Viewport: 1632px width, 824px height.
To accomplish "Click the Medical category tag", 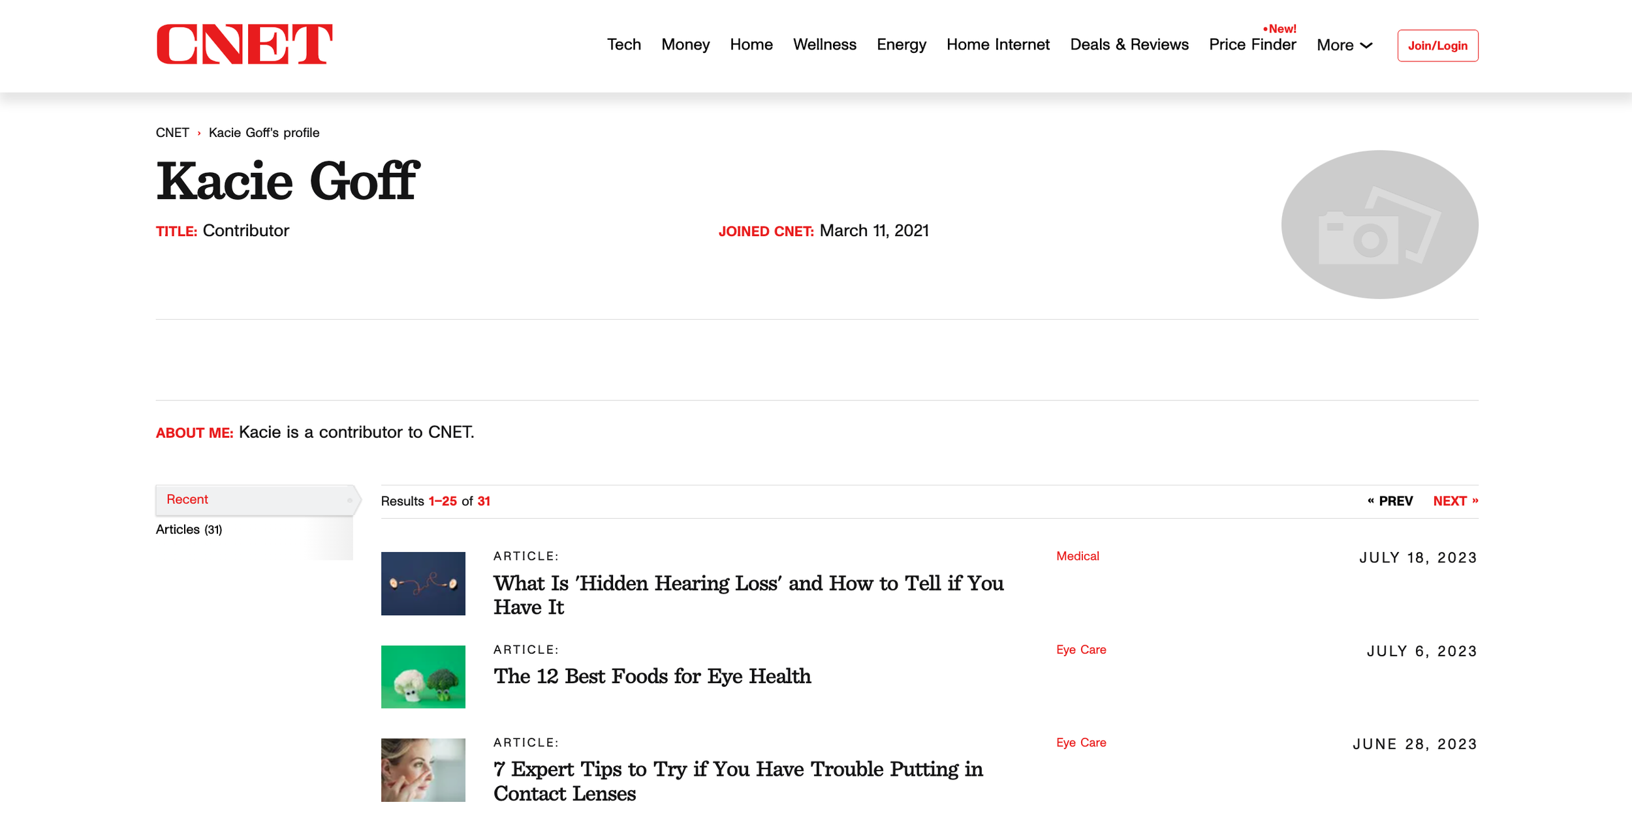I will click(x=1077, y=556).
